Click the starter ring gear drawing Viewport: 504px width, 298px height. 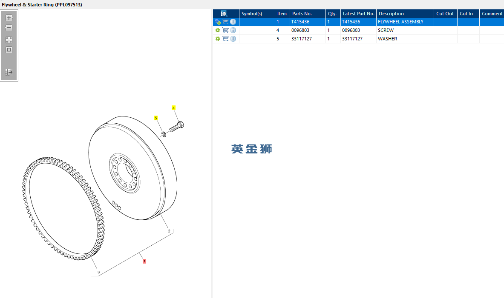click(63, 208)
